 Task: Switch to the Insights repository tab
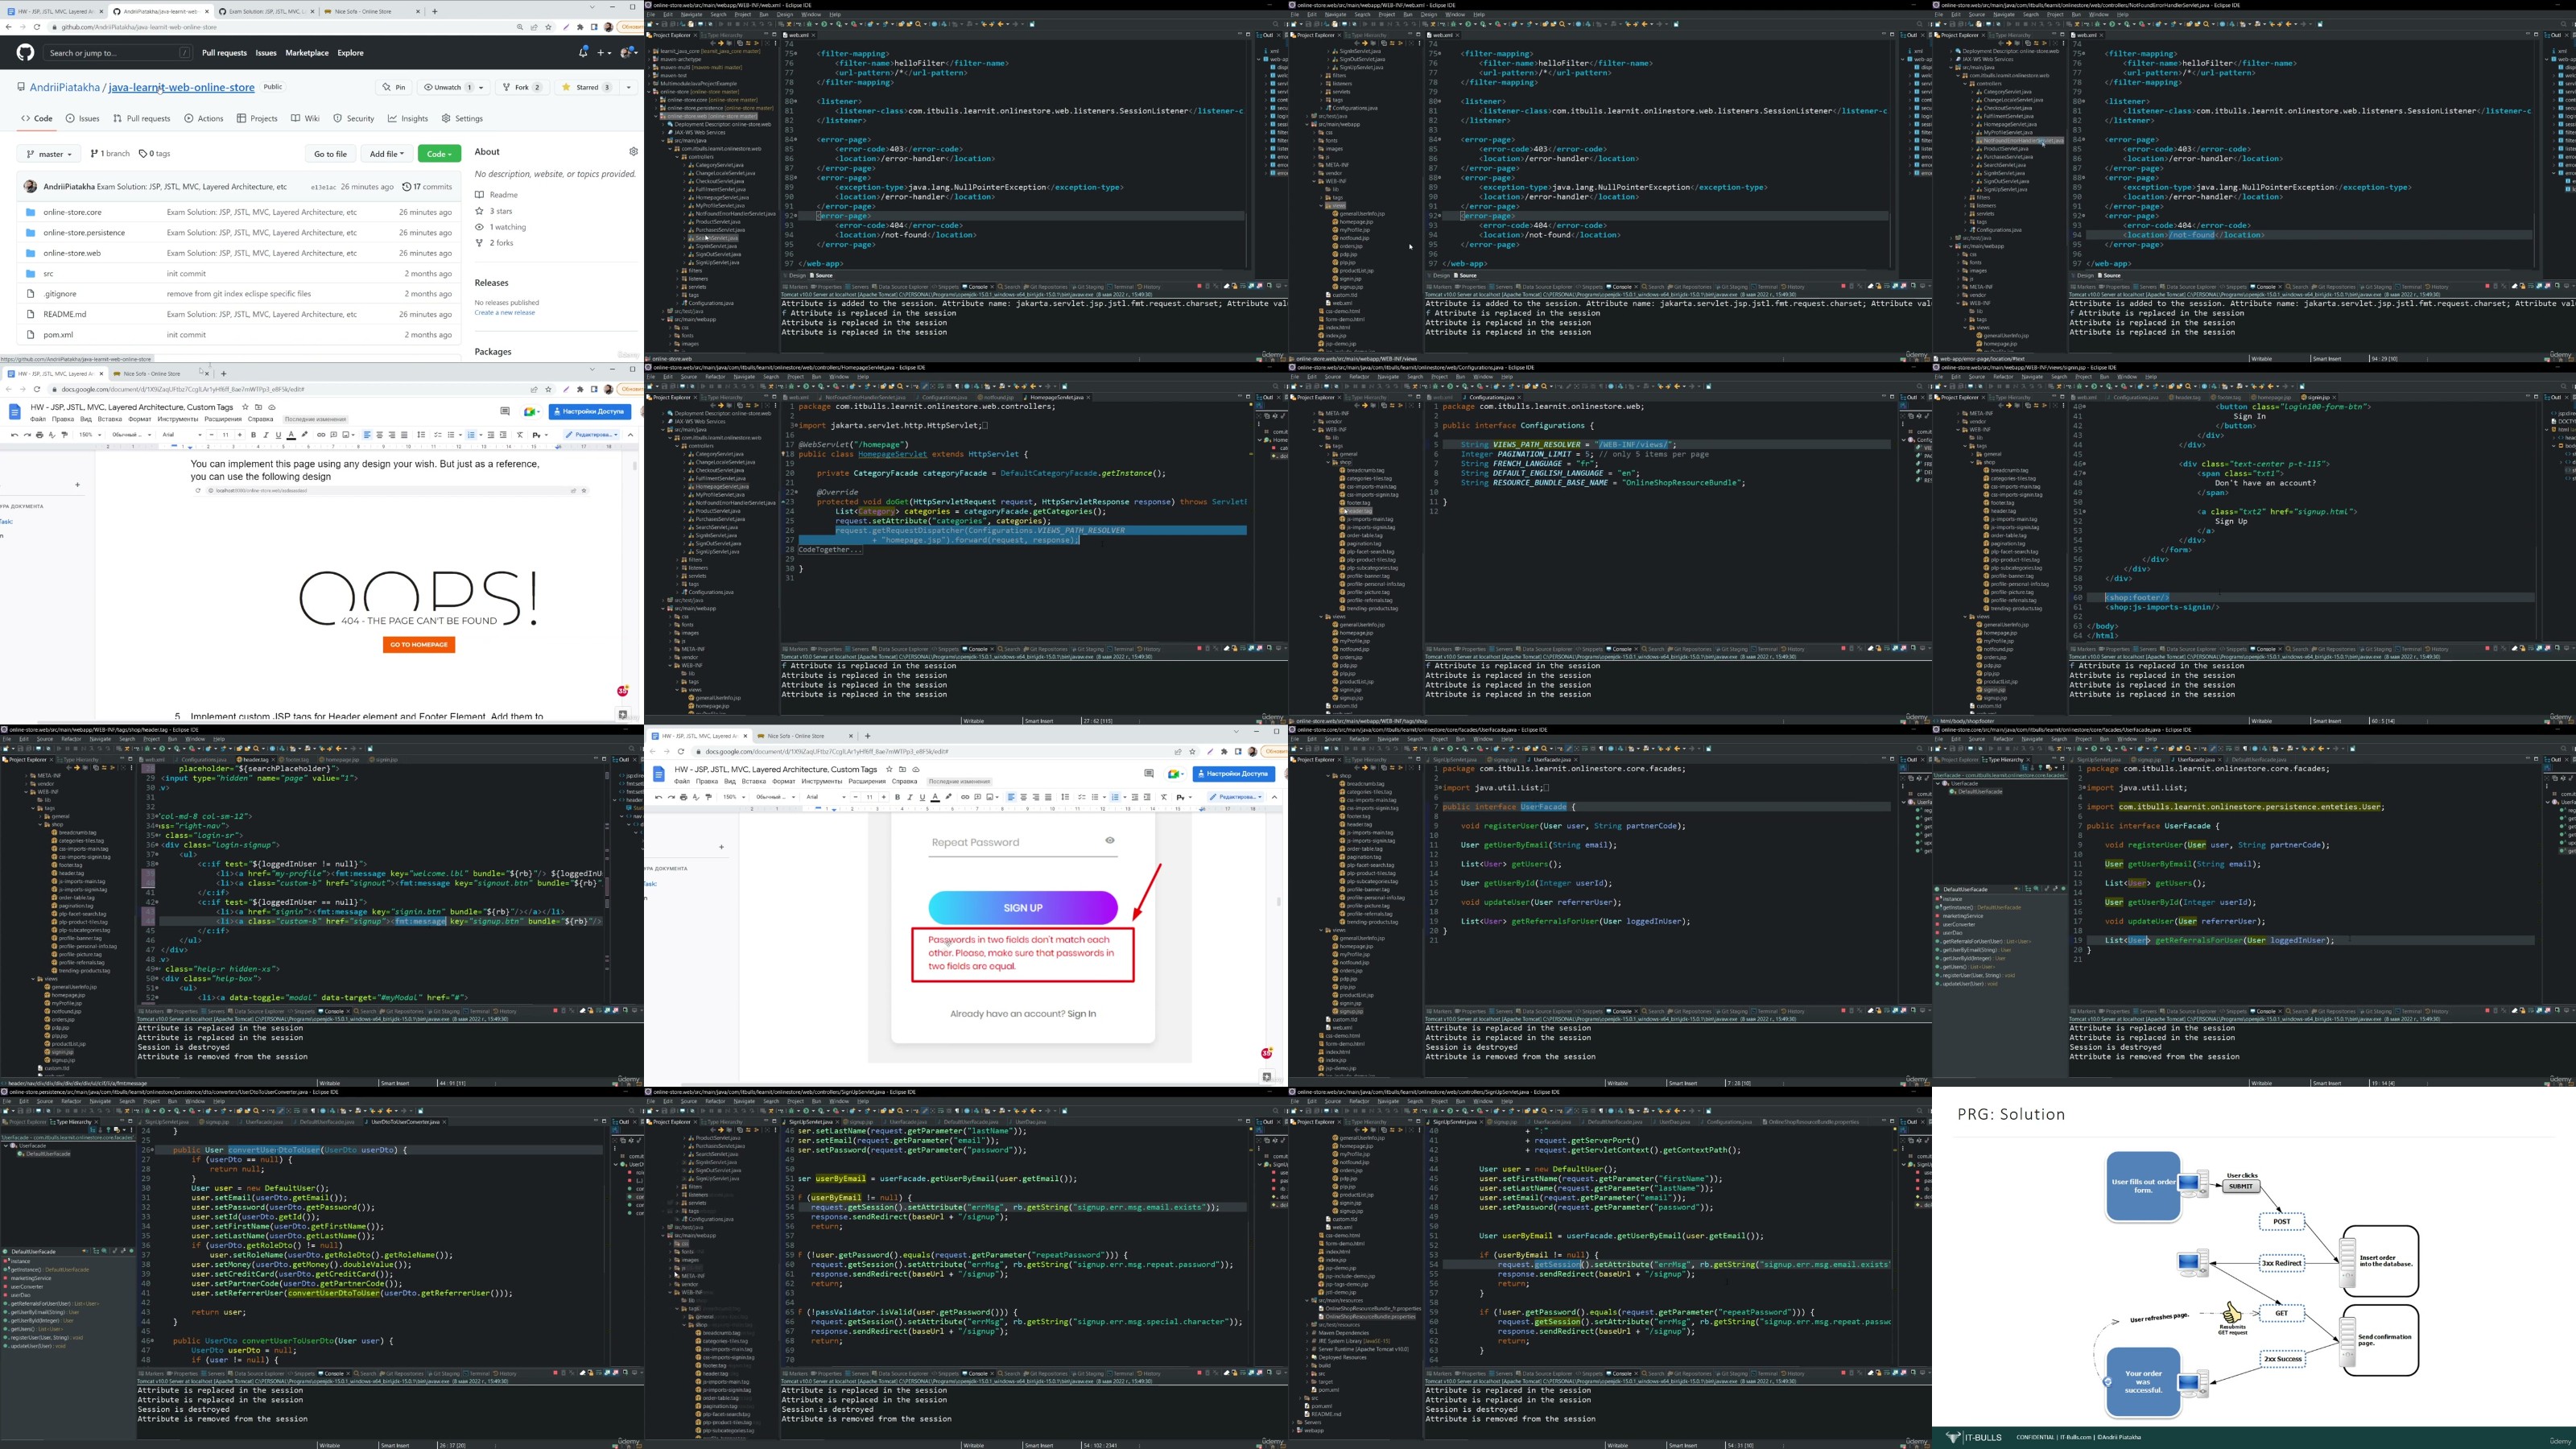click(x=408, y=118)
